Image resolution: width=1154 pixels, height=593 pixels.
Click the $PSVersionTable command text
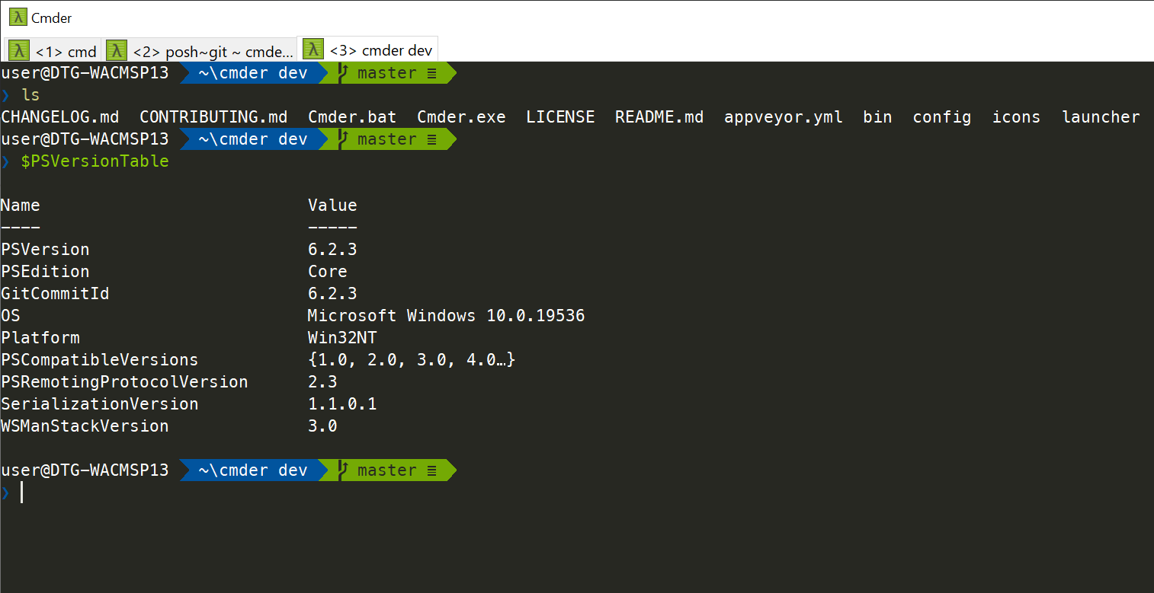(95, 161)
